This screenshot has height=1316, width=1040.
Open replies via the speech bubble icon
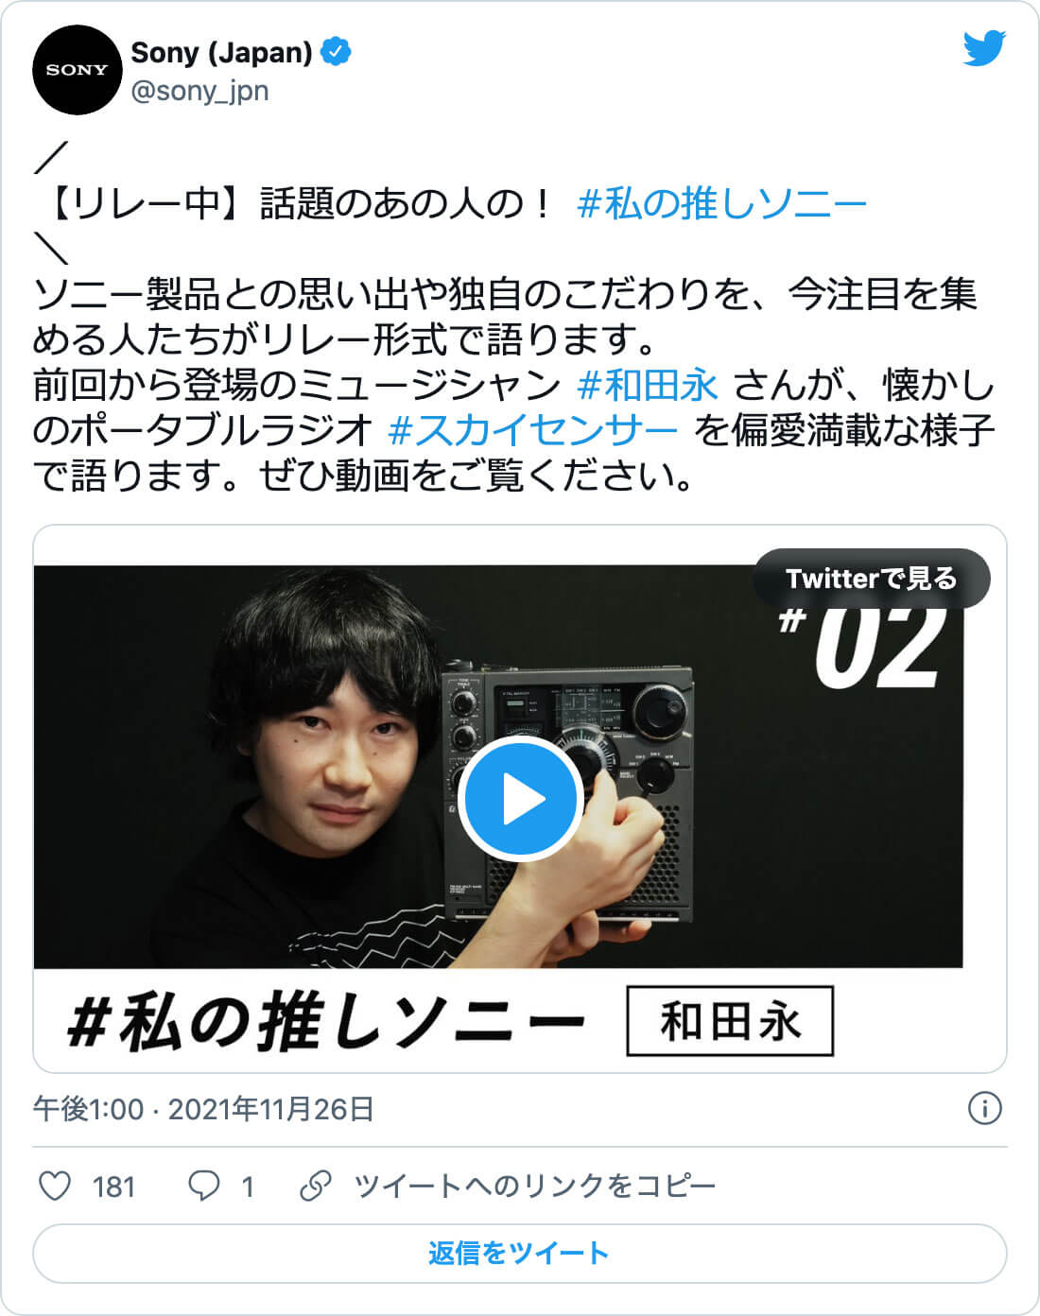pos(203,1186)
